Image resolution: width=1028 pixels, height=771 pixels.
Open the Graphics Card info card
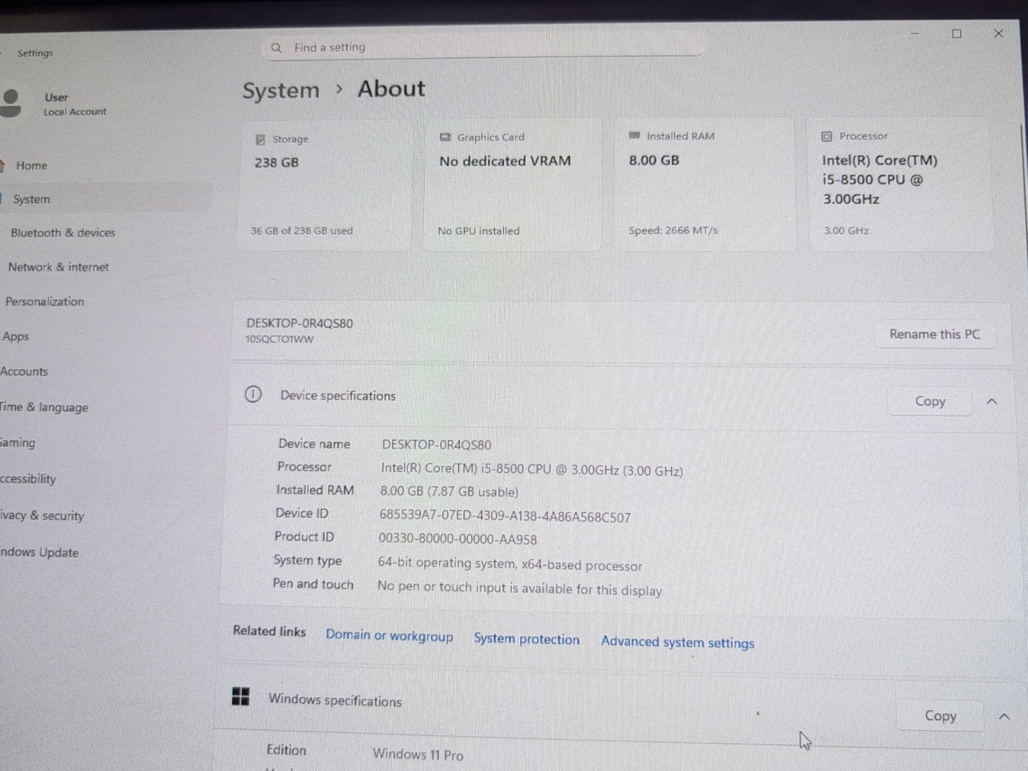512,185
